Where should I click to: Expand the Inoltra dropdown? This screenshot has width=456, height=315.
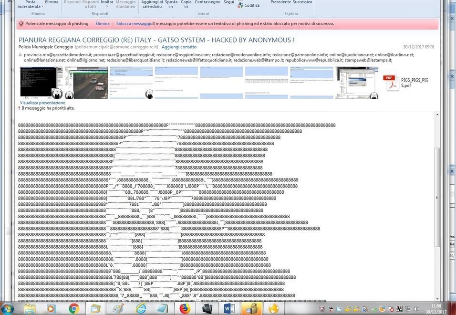107,4
